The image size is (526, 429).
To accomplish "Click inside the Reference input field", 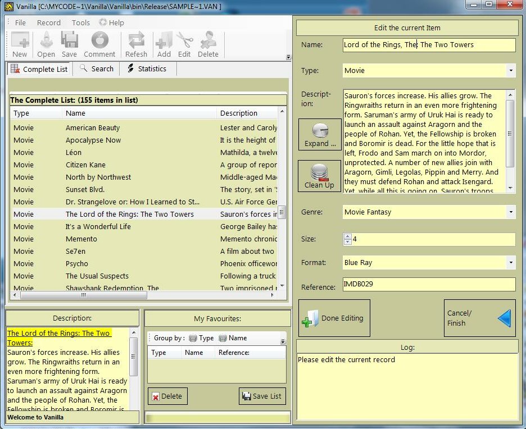I will (x=429, y=285).
